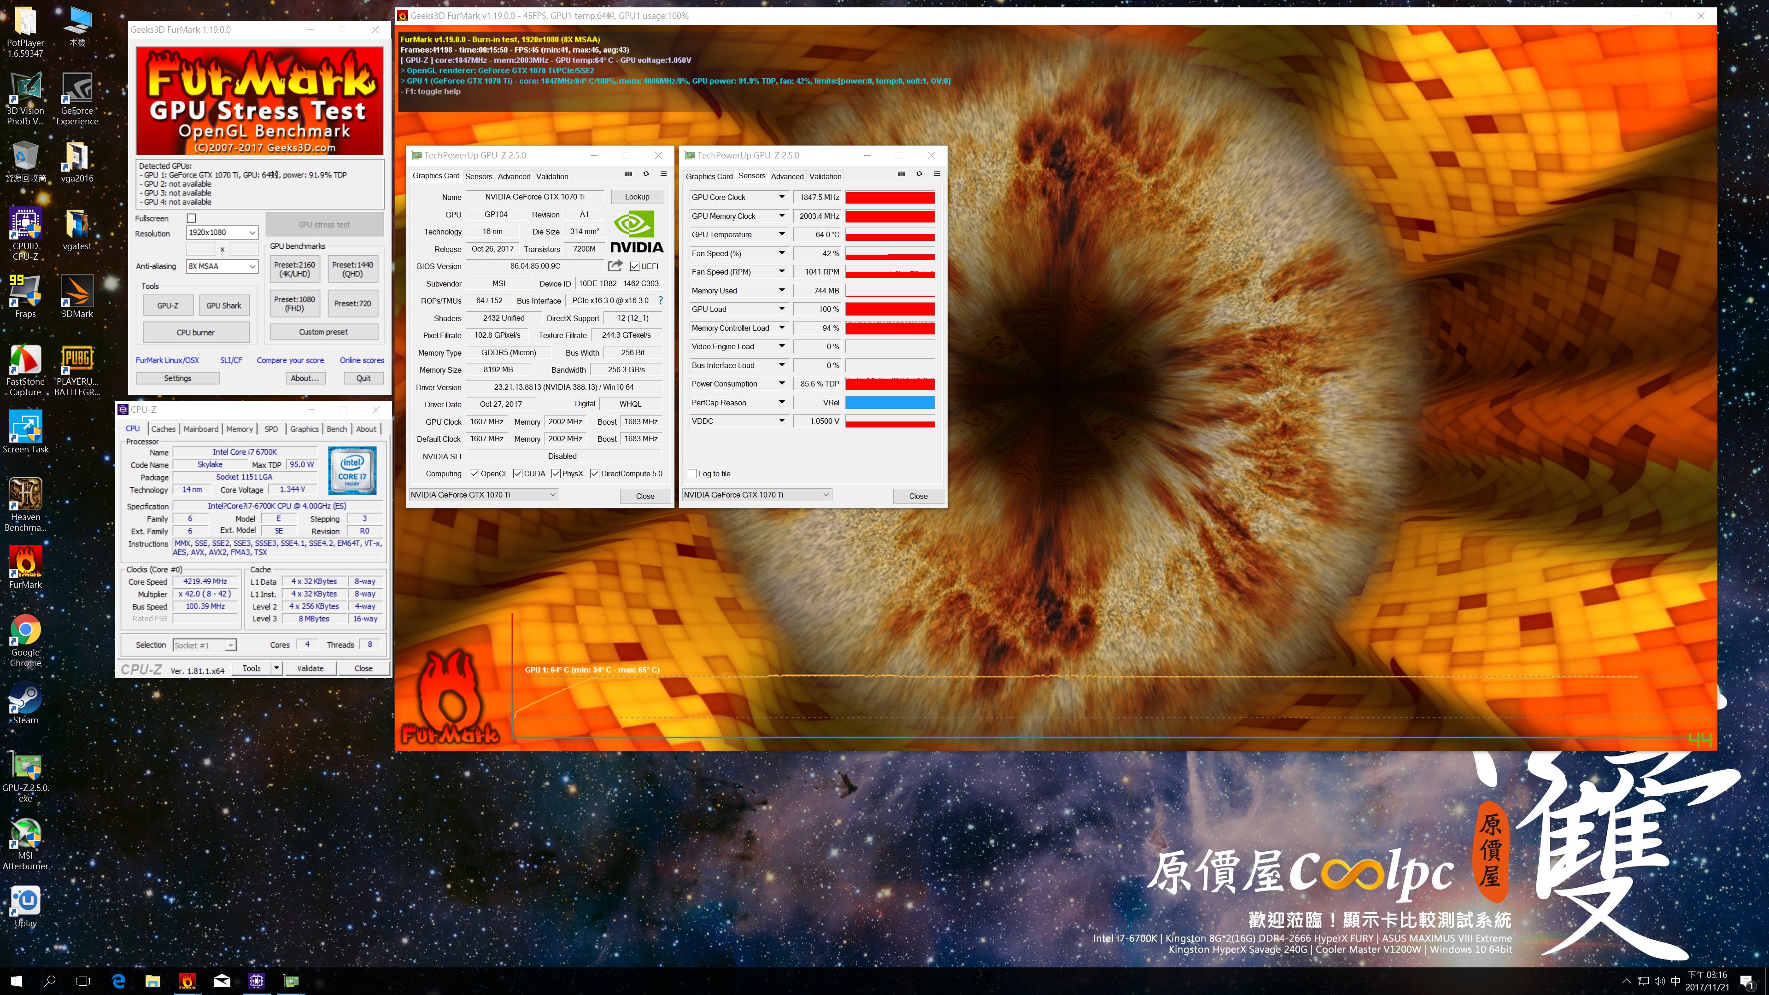The image size is (1769, 995).
Task: Click the Windows Start button
Action: click(17, 981)
